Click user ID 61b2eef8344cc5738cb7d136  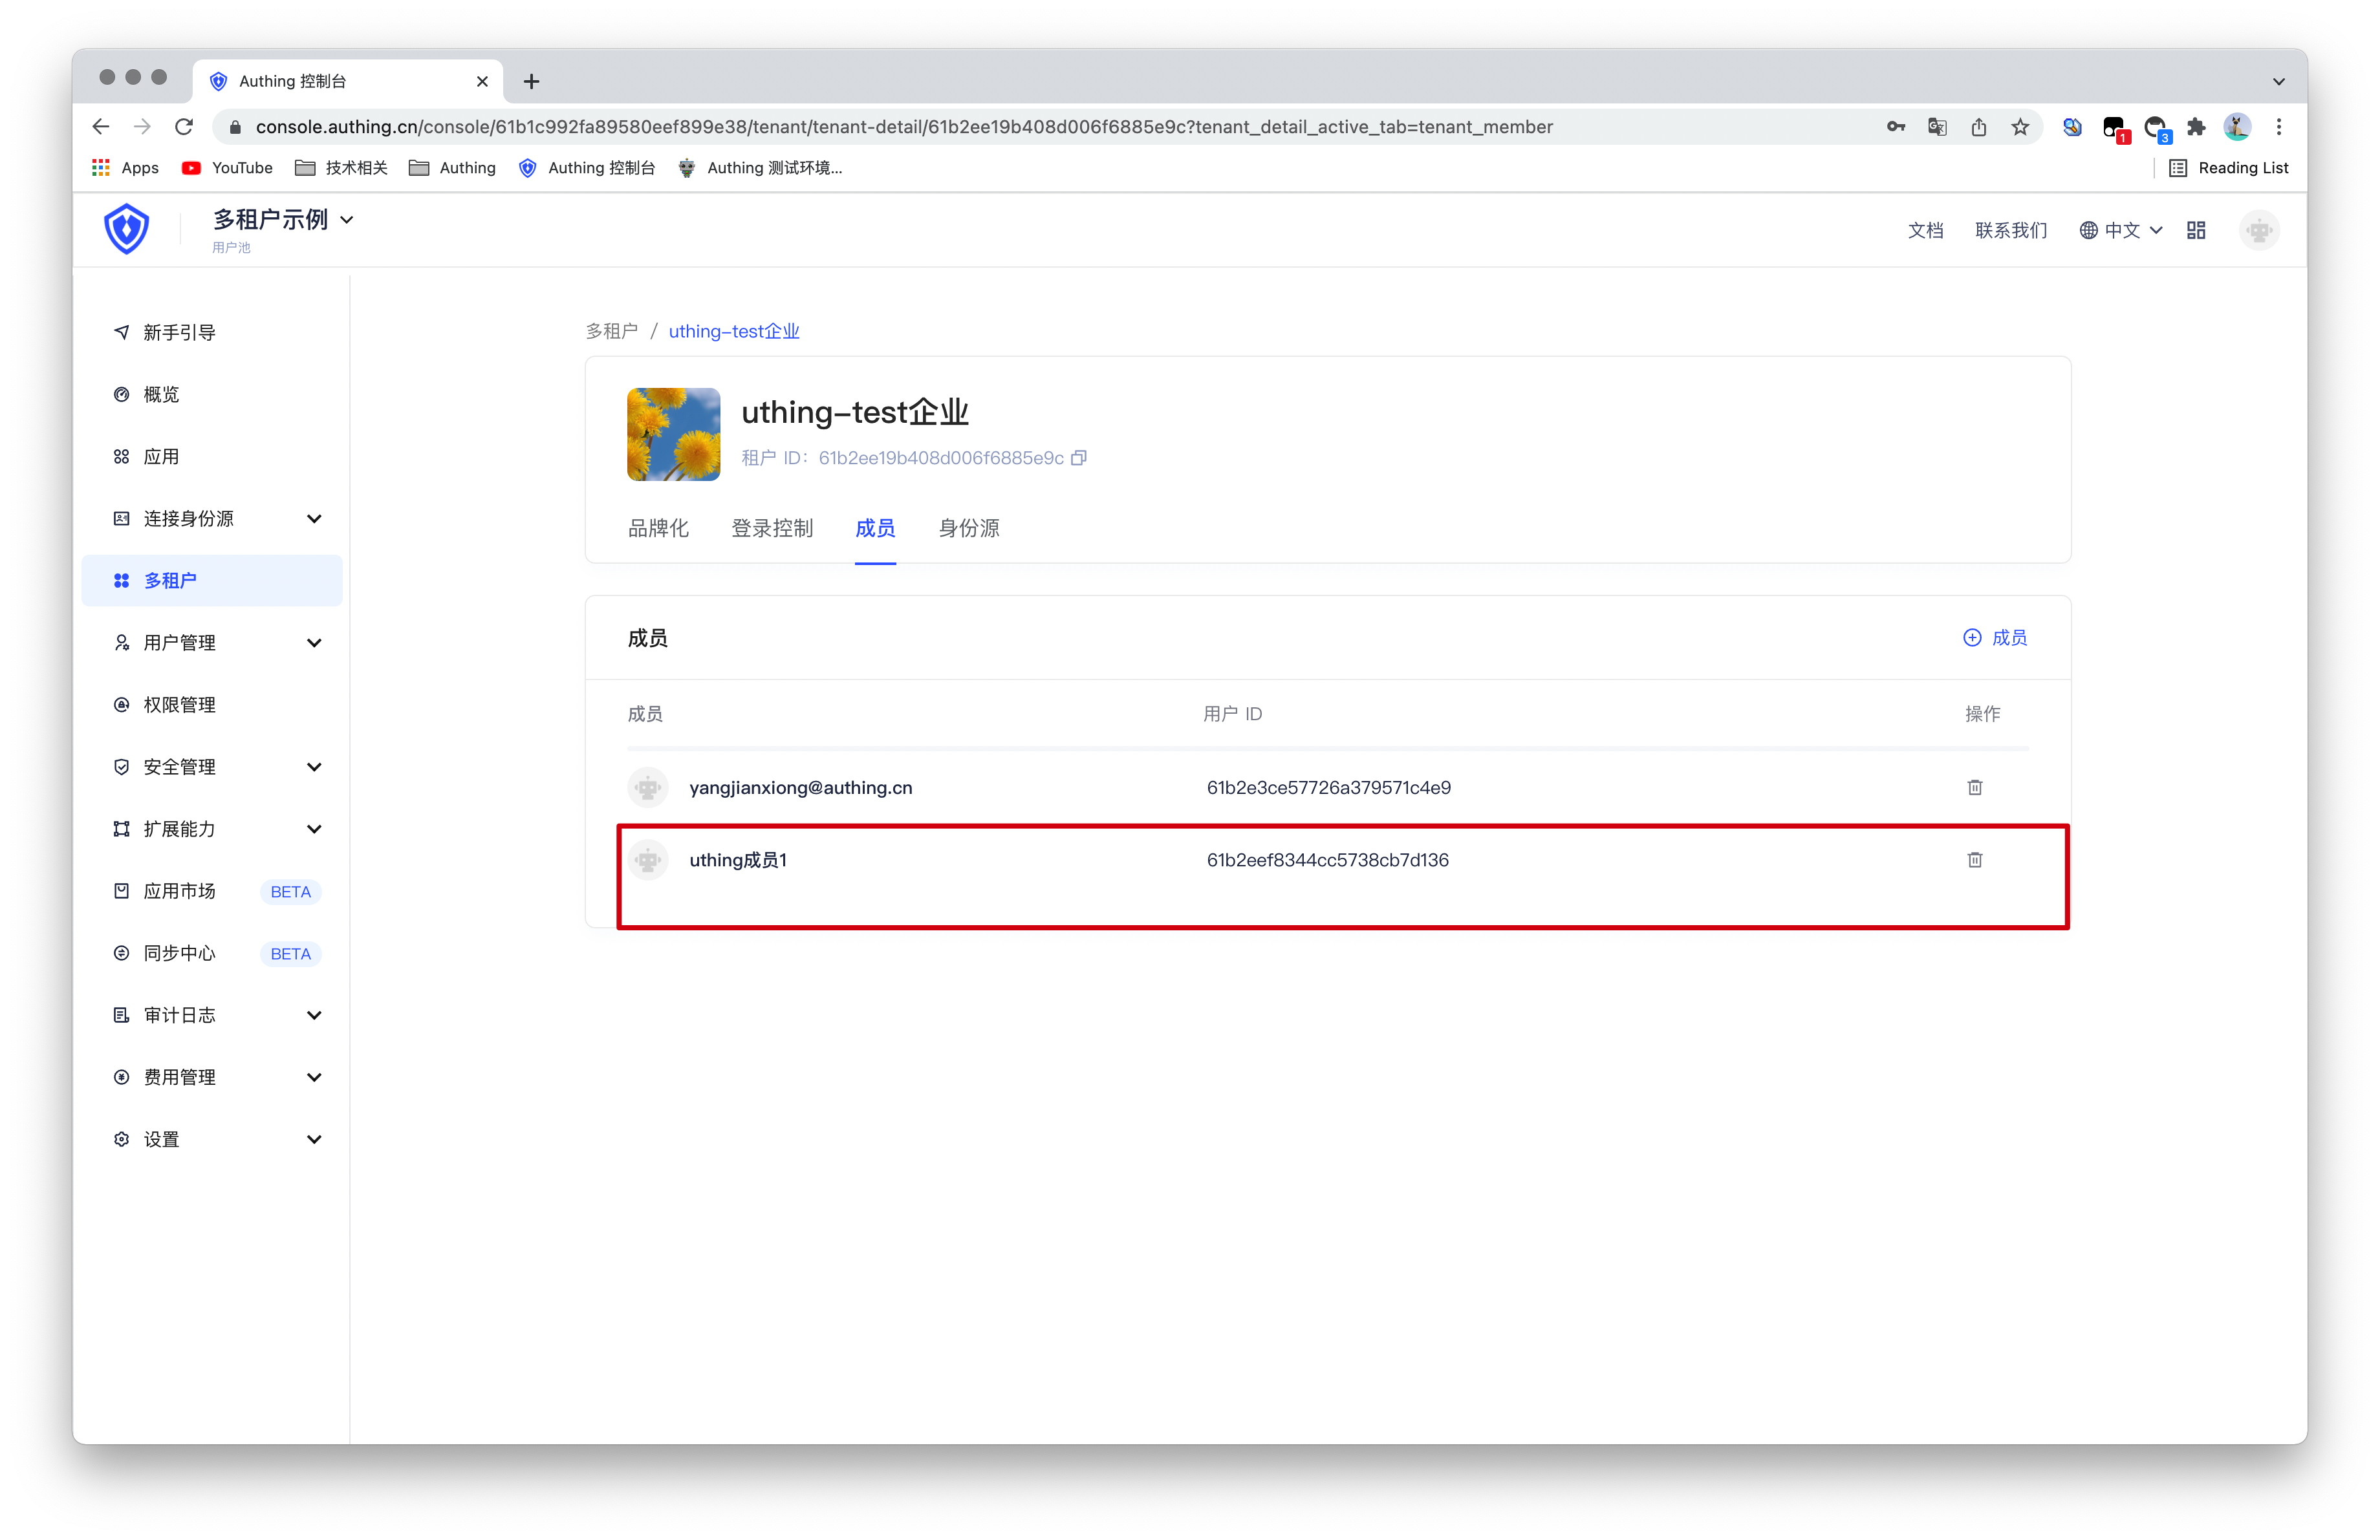click(x=1328, y=859)
